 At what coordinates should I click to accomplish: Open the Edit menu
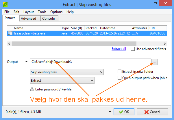(16, 12)
